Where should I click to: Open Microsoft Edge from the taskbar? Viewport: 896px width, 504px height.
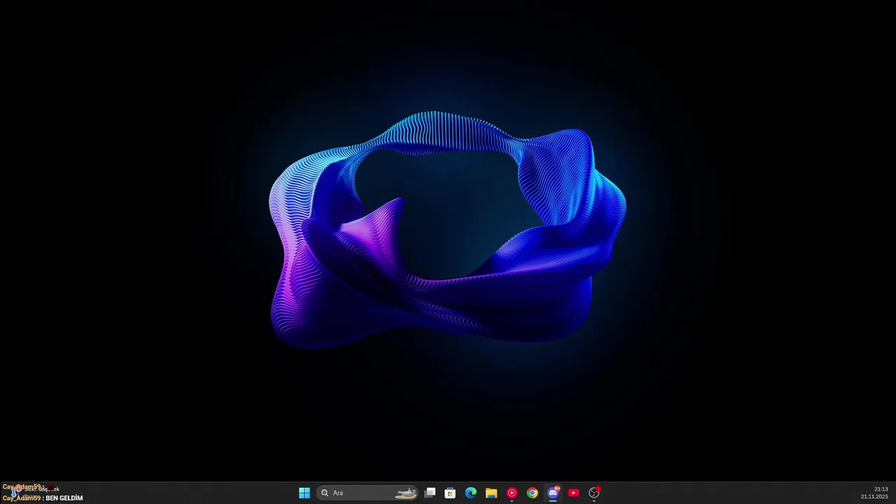(470, 493)
